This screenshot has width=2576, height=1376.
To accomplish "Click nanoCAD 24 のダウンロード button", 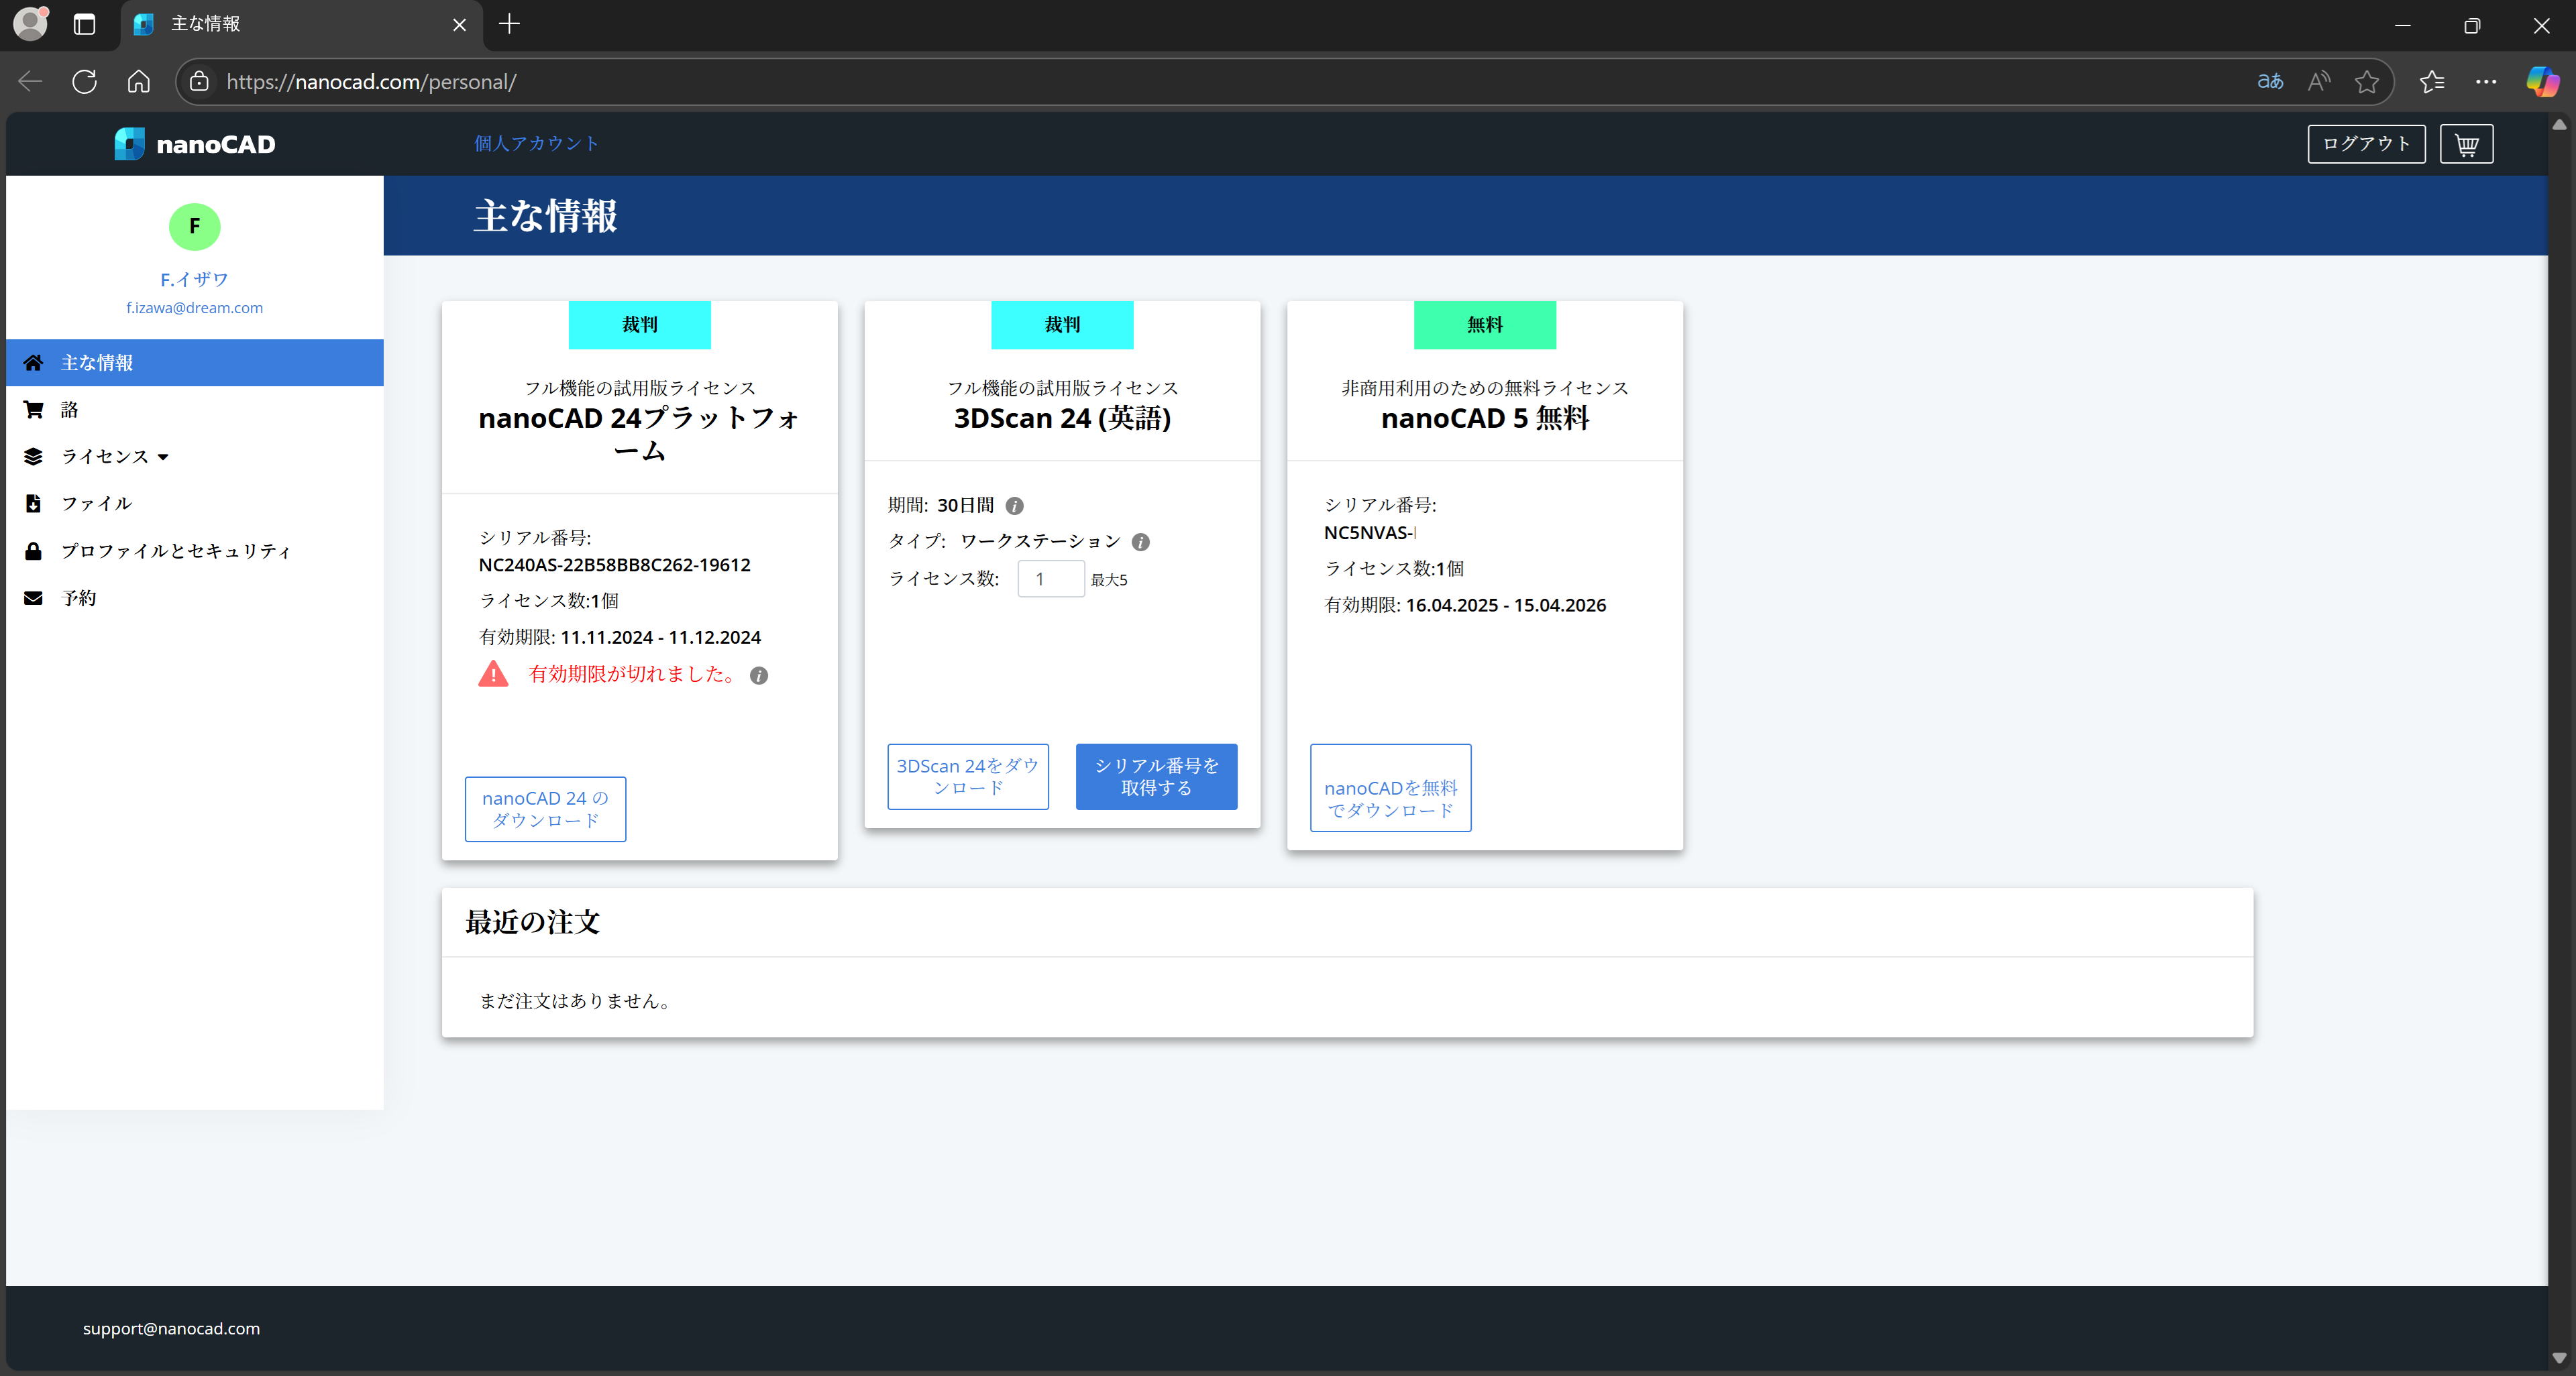I will click(x=545, y=809).
